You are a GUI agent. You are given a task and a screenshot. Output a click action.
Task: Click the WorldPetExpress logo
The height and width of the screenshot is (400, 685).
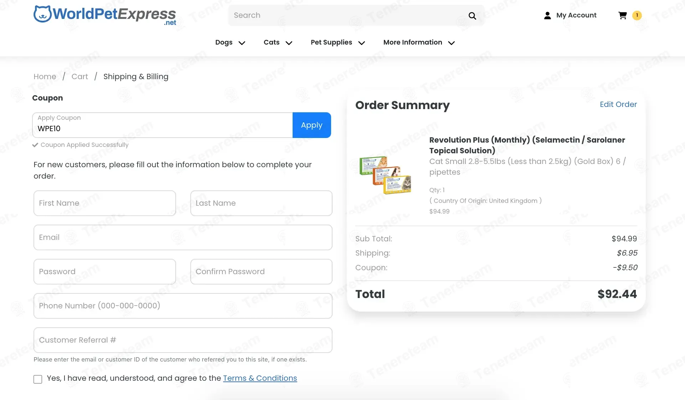tap(105, 15)
